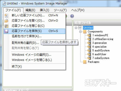Click the Windows イメージ panel header

(x=37, y=89)
